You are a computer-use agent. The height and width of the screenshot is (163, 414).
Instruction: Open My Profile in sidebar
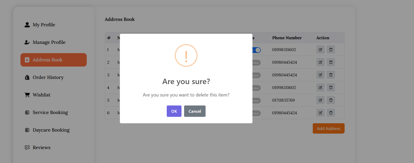(x=44, y=25)
